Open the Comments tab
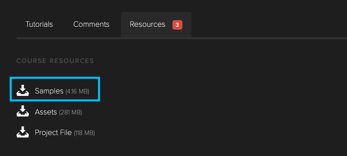Screen dimensions: 347x156 [92, 24]
